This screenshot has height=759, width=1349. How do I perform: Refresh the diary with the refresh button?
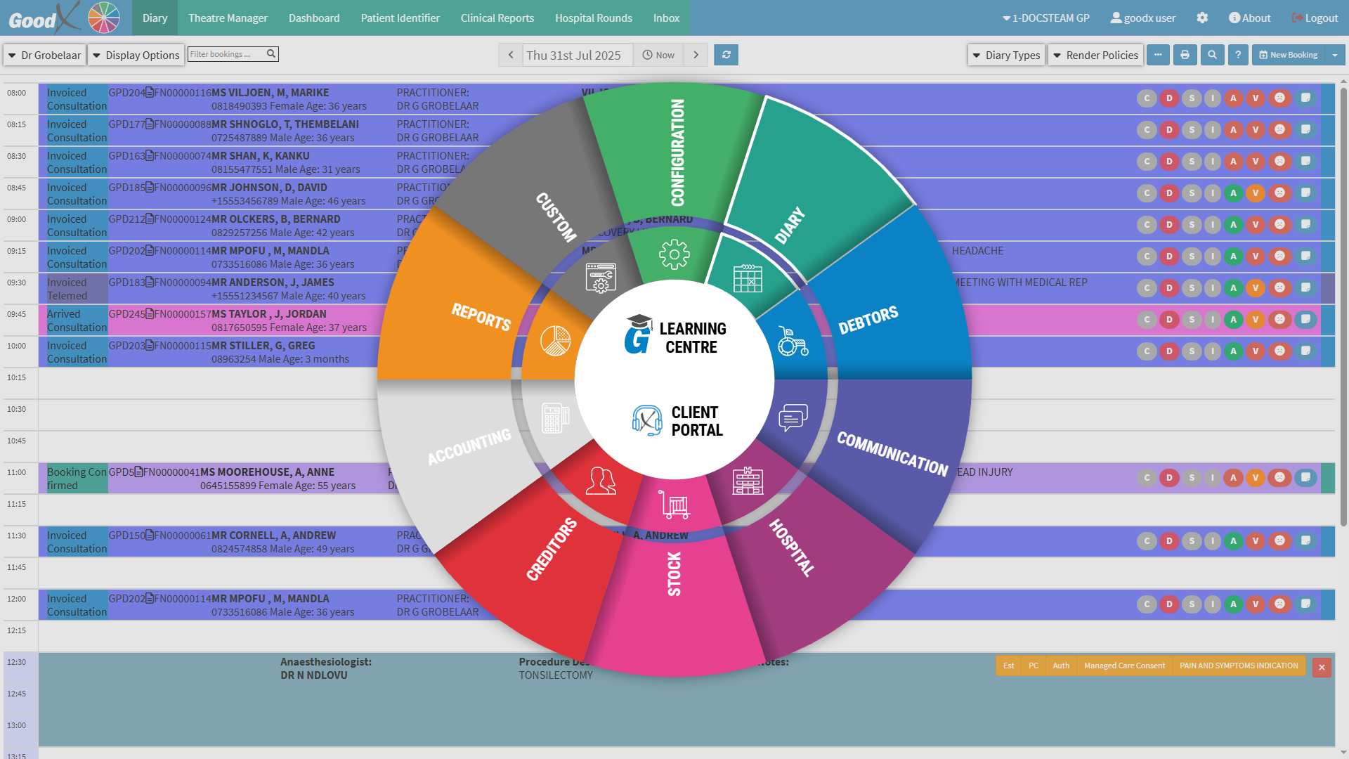pyautogui.click(x=726, y=55)
